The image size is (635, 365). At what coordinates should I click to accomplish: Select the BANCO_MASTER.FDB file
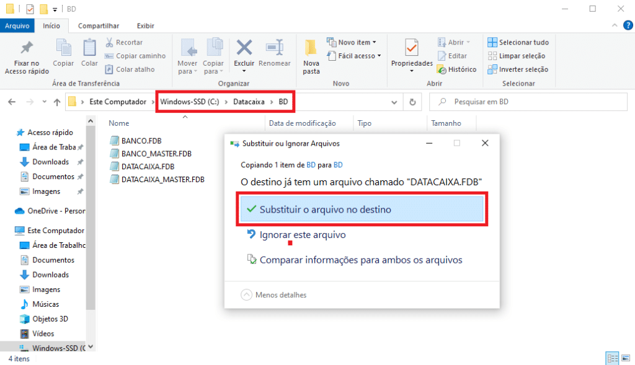[156, 154]
